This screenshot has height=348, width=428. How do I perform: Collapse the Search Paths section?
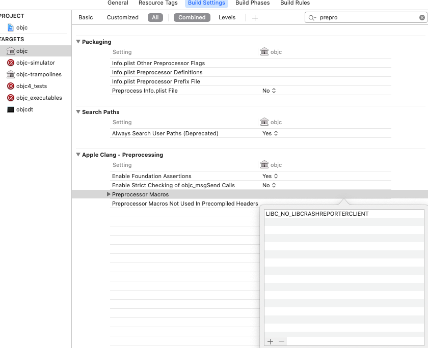(78, 112)
